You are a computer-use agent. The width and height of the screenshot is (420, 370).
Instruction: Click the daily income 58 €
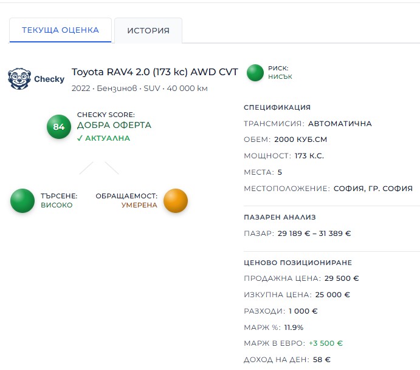click(x=322, y=360)
